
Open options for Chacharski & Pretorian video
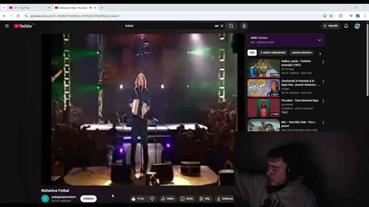tap(323, 82)
